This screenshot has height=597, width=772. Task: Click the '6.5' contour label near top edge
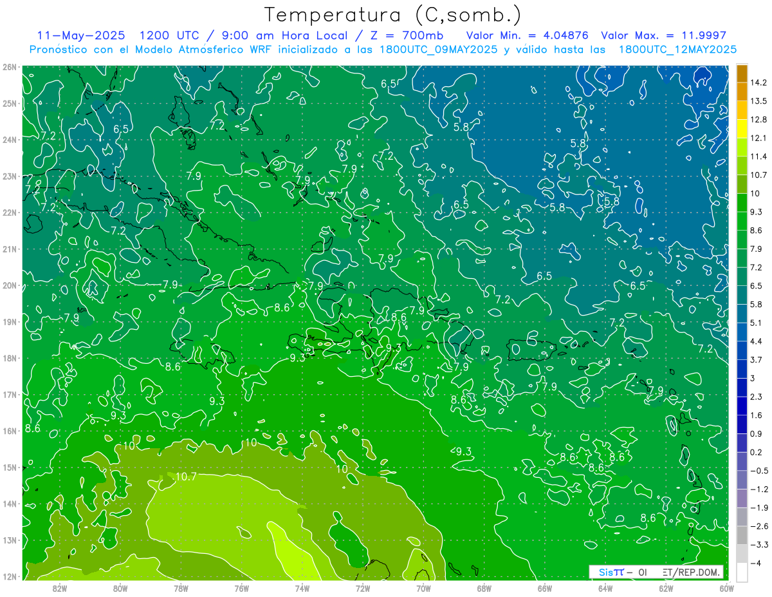coord(389,84)
